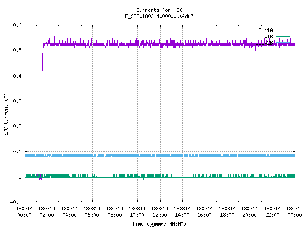Click the 0.1 y-axis tick value
304x228 pixels.
(17, 152)
